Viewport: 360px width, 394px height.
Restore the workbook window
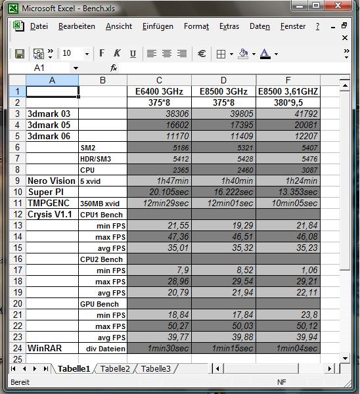(344, 26)
